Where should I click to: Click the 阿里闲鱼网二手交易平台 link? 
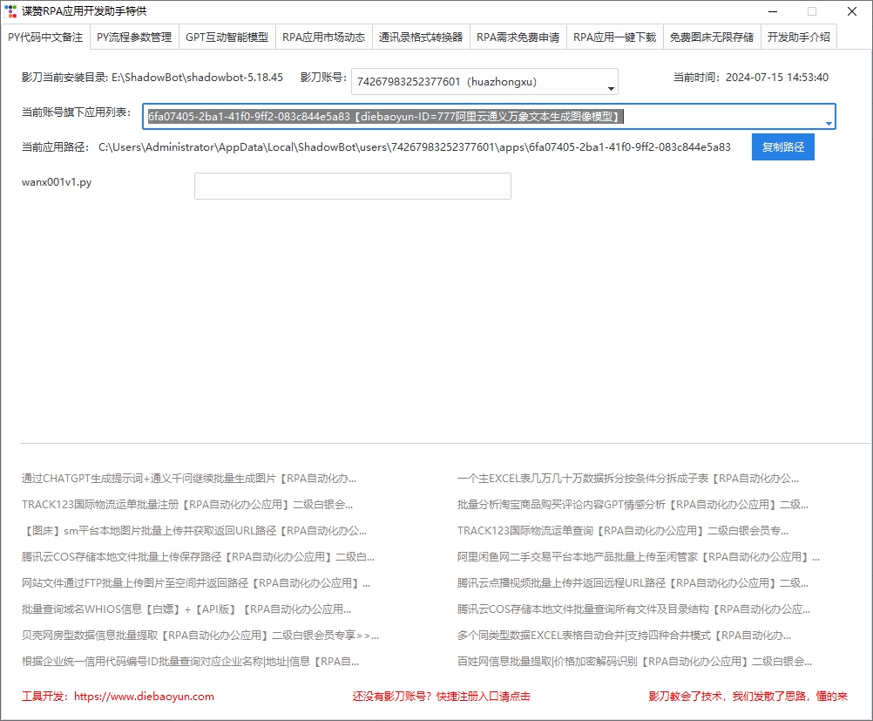pos(639,557)
